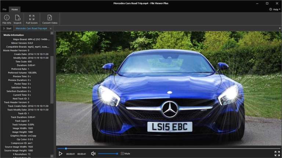Image resolution: width=282 pixels, height=158 pixels.
Task: Click the media information scrollbar thumb
Action: click(x=52, y=80)
